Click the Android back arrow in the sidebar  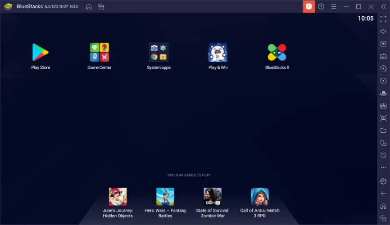point(383,193)
